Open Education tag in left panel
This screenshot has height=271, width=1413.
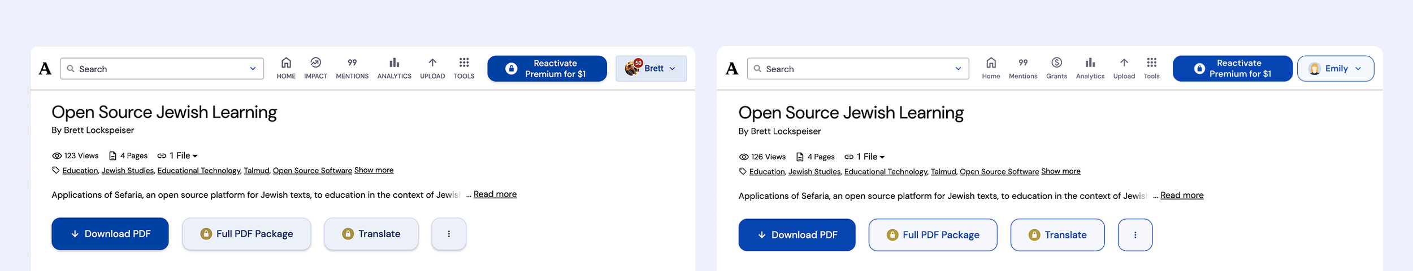point(80,171)
